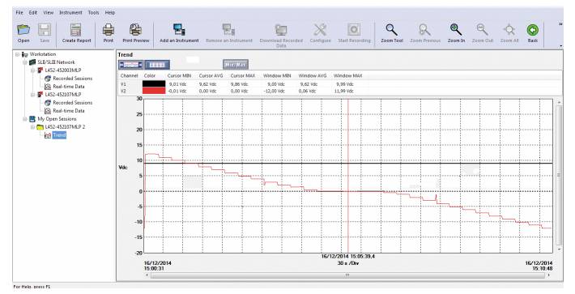The image size is (575, 294).
Task: Click the left arrow of horizontal scrollbar
Action: 147,275
